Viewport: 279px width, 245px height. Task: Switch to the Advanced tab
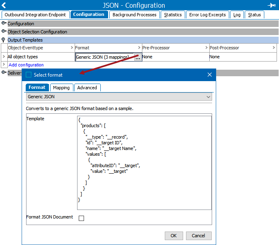[x=87, y=88]
